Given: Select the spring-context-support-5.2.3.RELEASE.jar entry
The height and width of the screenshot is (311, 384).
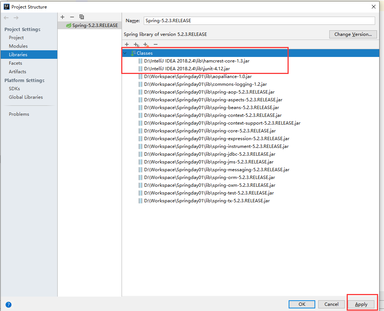Looking at the screenshot, I should [x=222, y=123].
